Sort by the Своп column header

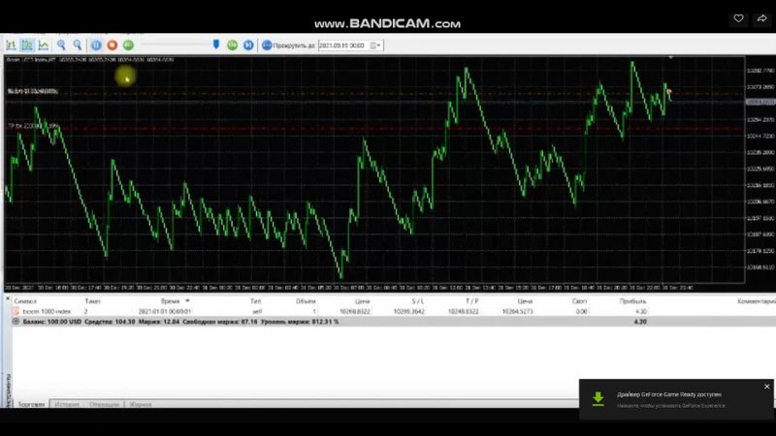click(579, 301)
